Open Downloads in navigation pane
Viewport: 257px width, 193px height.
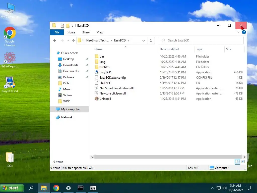click(x=71, y=65)
